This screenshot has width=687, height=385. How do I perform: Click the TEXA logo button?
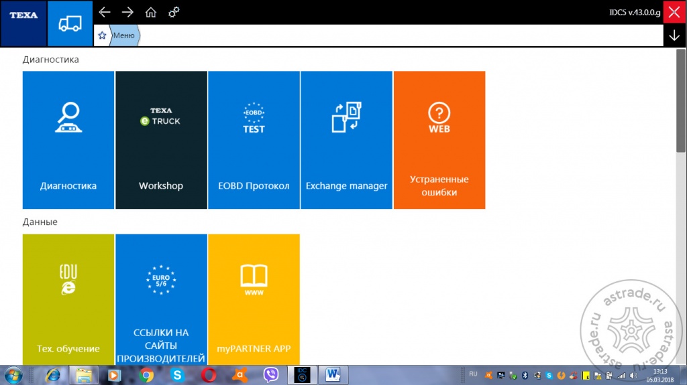point(23,23)
